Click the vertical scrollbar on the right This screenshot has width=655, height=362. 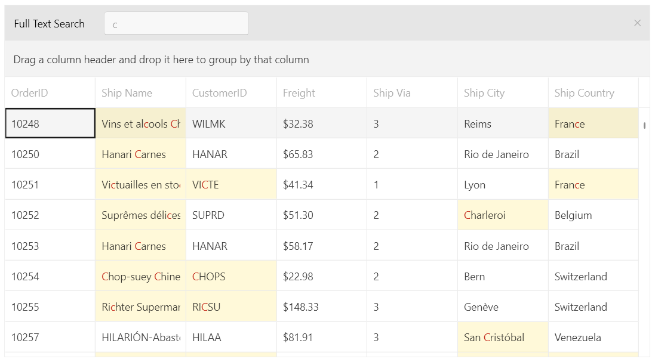click(645, 125)
